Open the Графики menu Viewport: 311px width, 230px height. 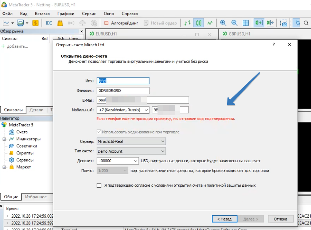point(66,14)
